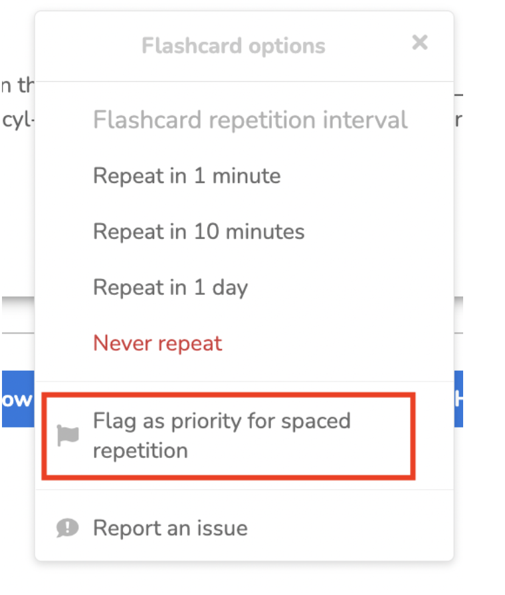Close the Flashcard options dialog
This screenshot has width=505, height=595.
pyautogui.click(x=419, y=43)
